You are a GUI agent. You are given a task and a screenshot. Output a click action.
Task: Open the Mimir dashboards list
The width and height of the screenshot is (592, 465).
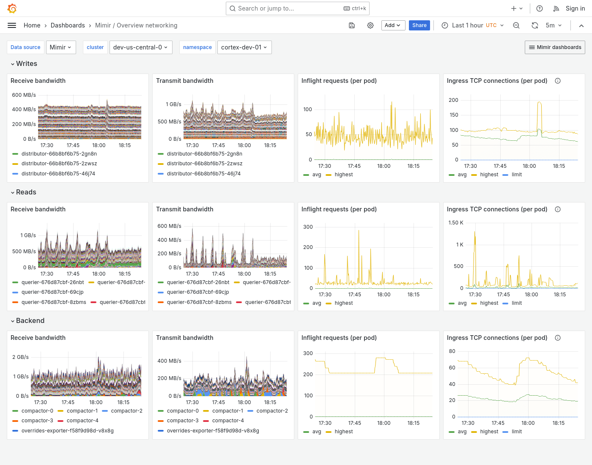coord(555,47)
